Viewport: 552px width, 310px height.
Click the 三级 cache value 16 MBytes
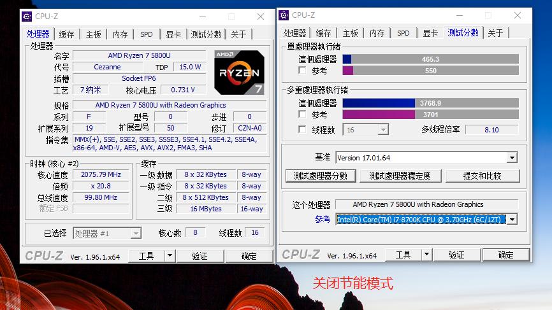click(206, 209)
